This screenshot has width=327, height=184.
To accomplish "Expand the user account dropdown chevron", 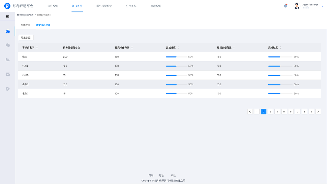I will [323, 6].
